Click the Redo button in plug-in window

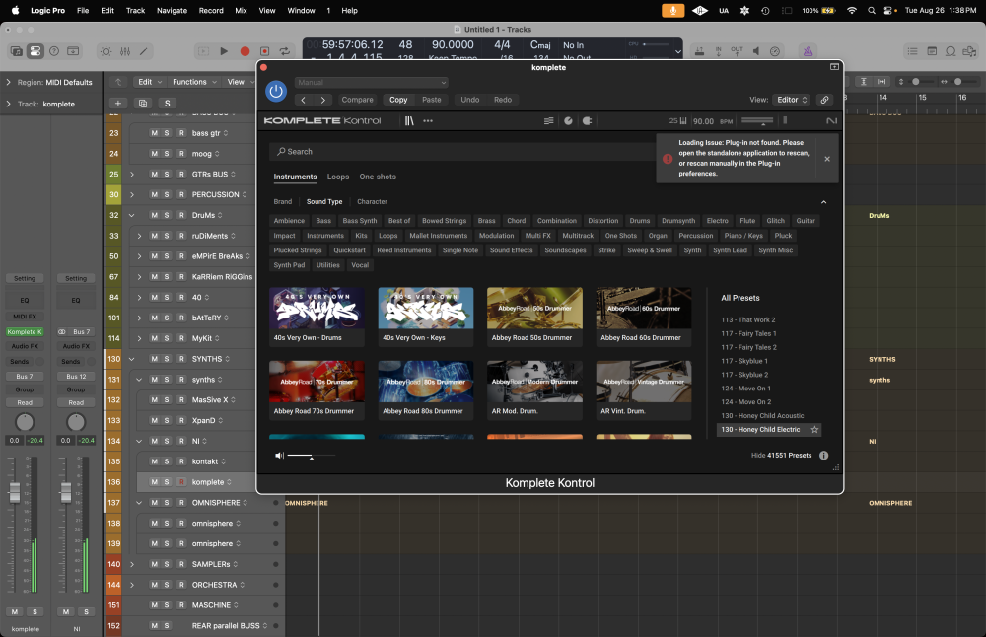(x=503, y=100)
